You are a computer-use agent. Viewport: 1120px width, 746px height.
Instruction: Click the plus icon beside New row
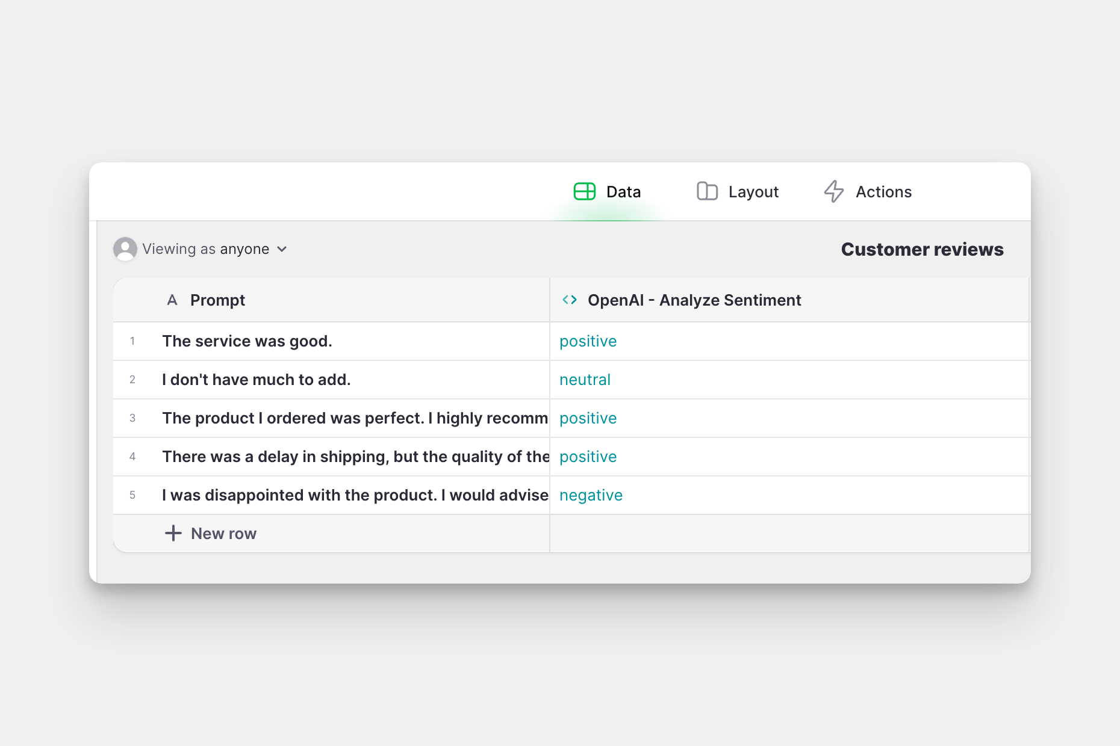tap(173, 533)
